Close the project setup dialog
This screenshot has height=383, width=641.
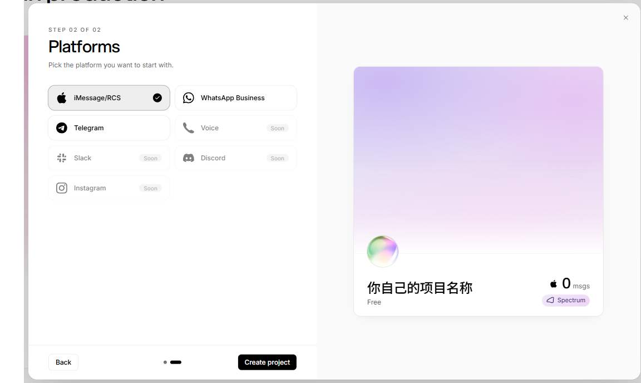[626, 18]
